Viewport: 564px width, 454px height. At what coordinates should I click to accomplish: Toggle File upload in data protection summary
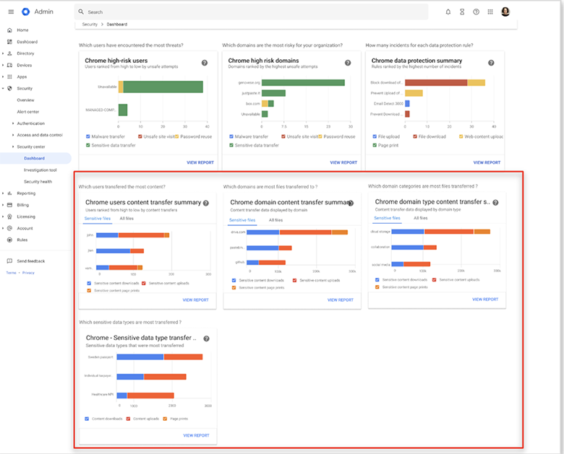point(375,136)
